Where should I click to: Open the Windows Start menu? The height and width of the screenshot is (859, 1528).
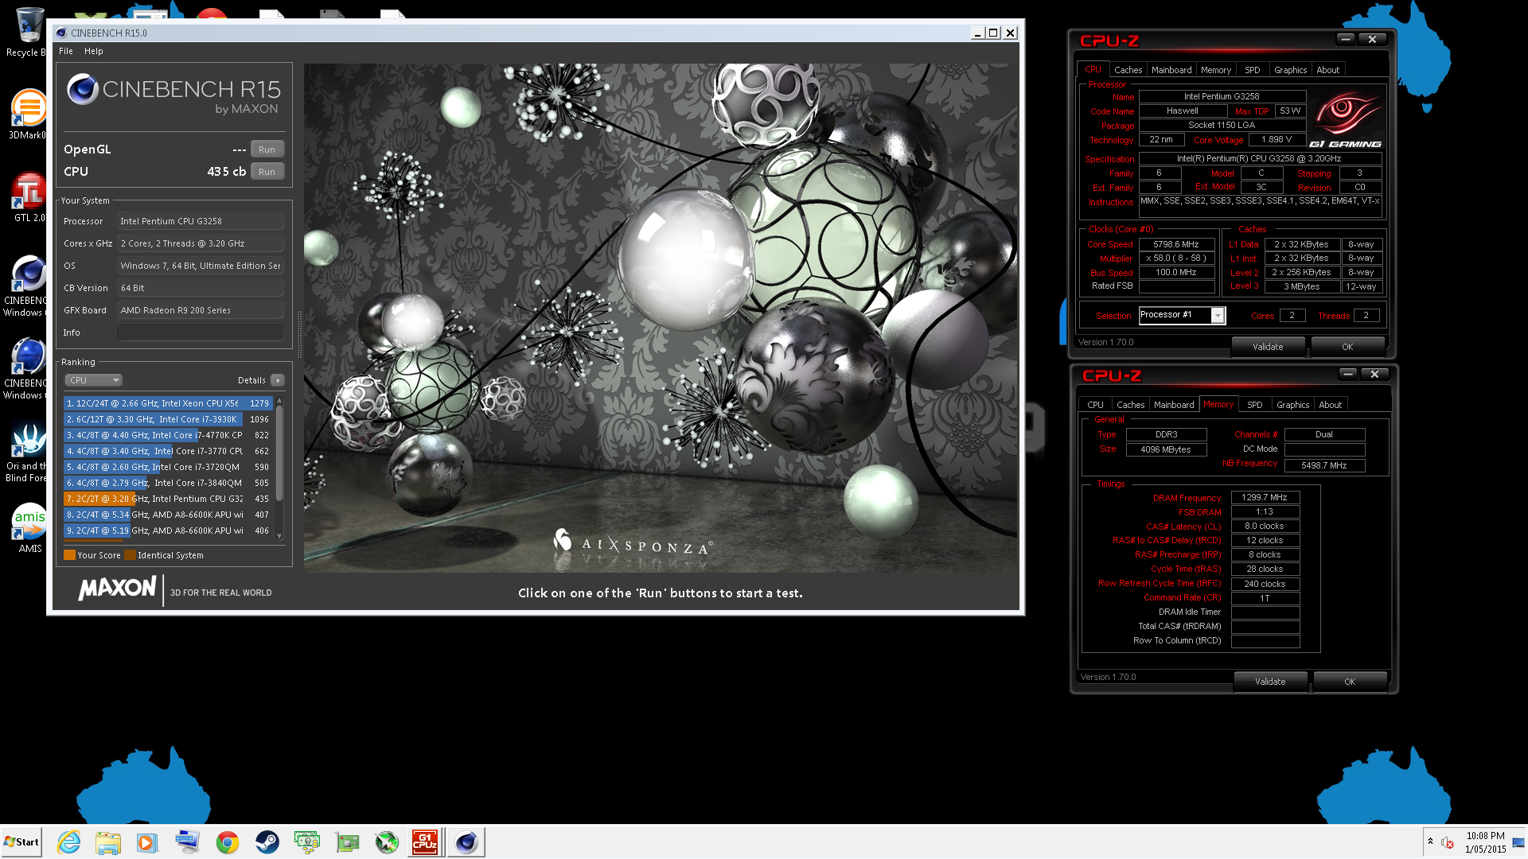click(21, 842)
